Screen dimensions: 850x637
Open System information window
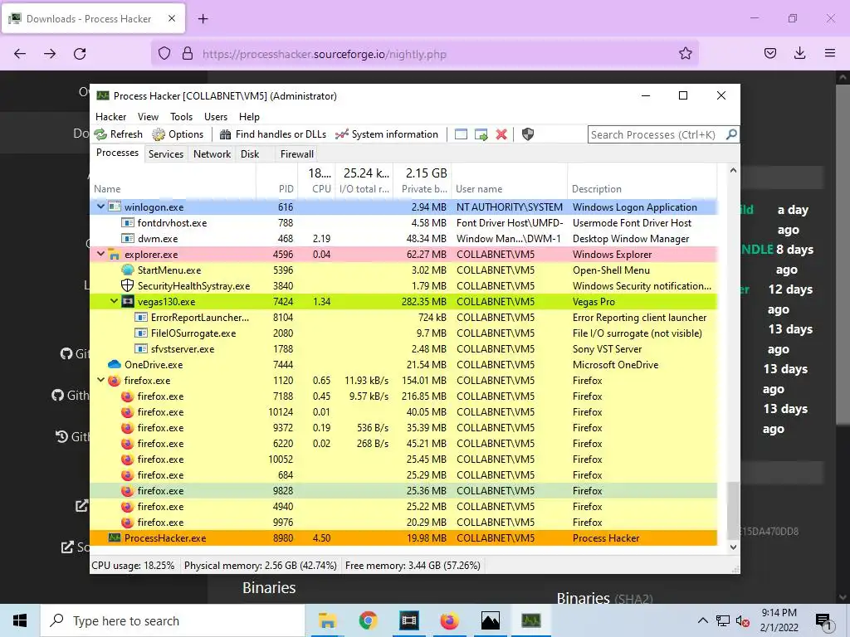coord(387,134)
